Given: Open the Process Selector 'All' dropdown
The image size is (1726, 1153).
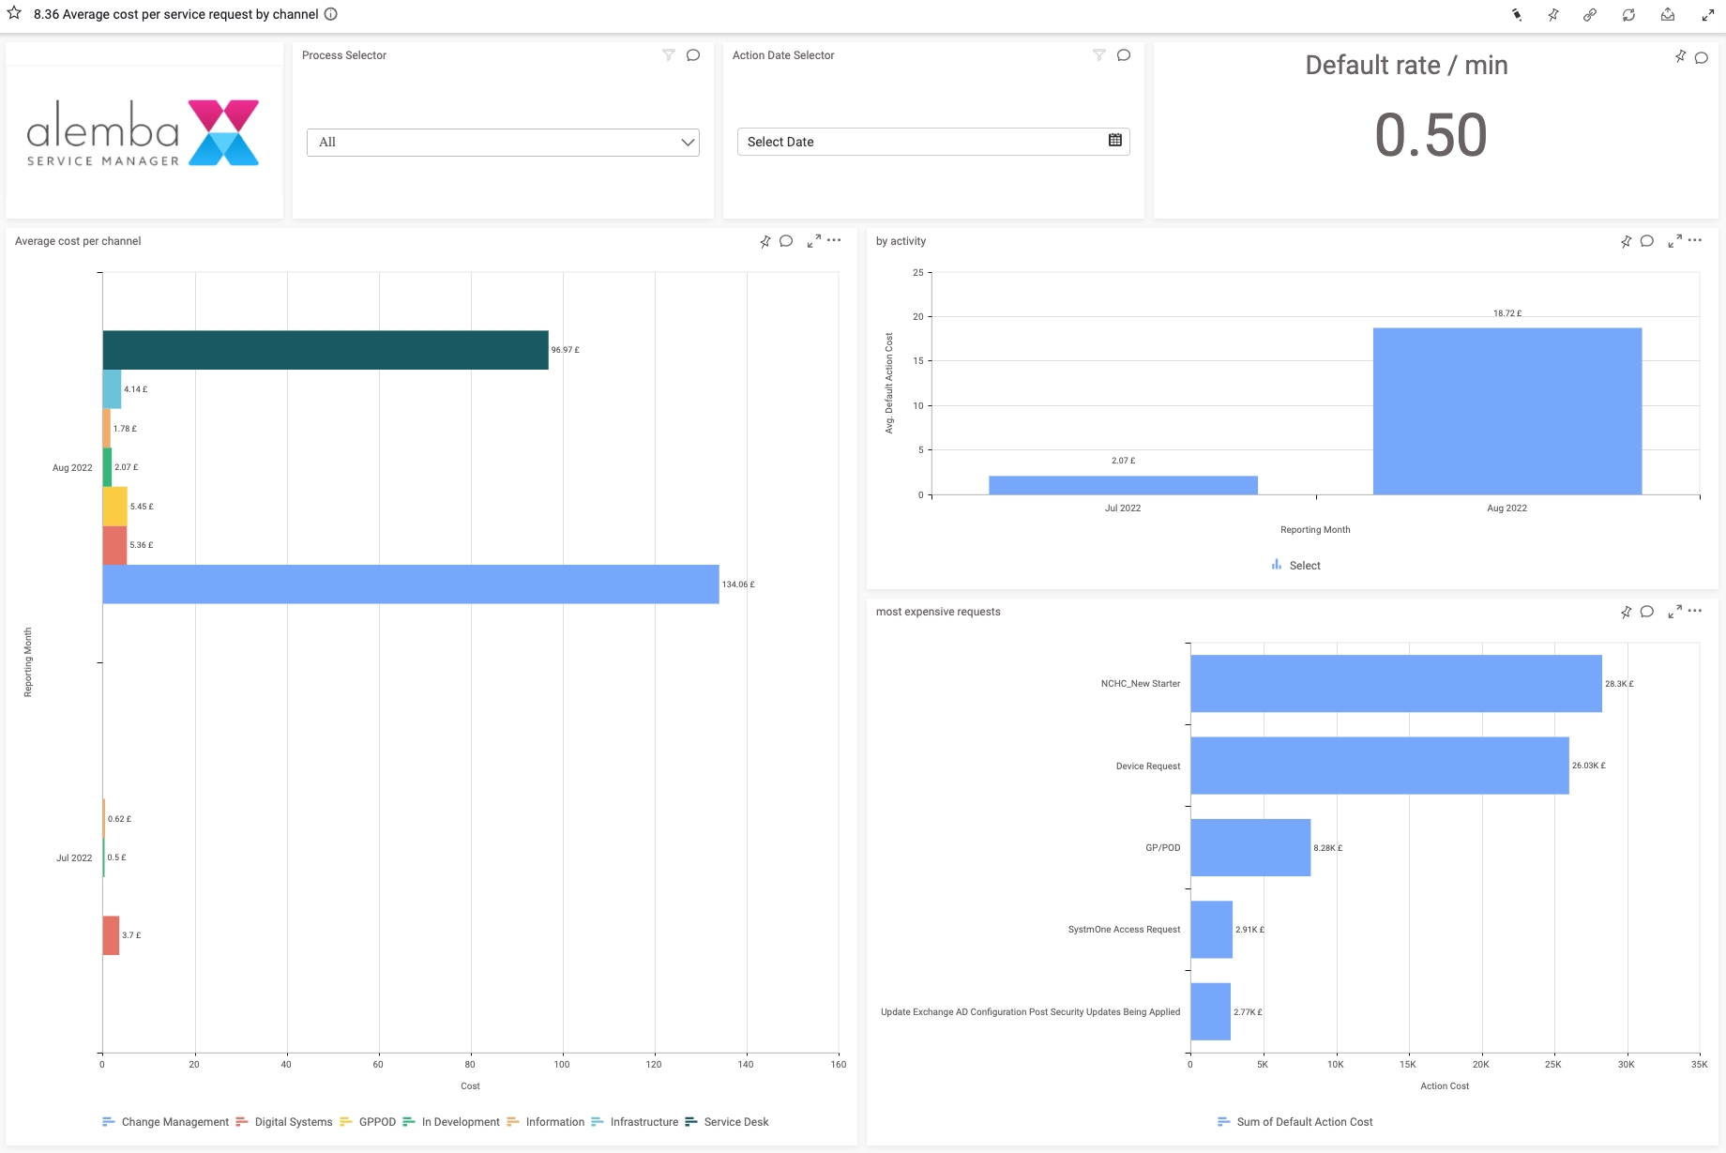Looking at the screenshot, I should 503,143.
